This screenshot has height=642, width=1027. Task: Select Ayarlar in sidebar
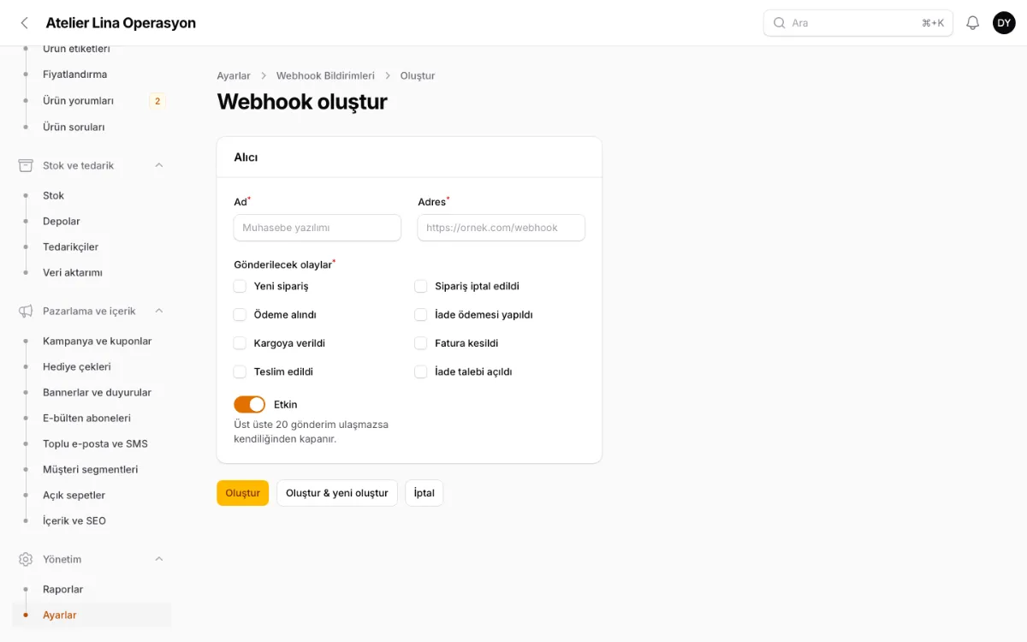92,615
